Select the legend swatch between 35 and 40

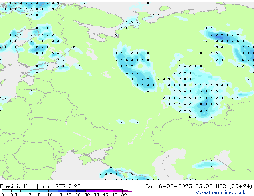click(99, 191)
